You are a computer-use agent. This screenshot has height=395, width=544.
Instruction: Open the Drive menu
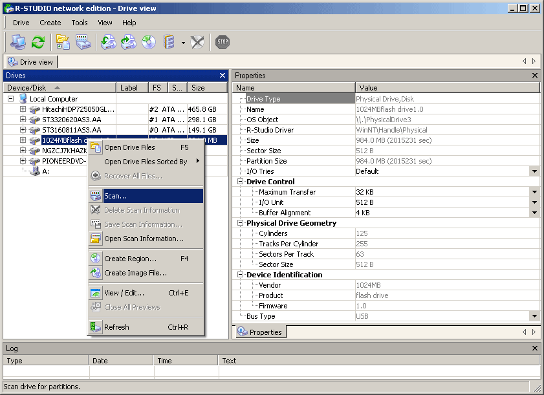coord(21,23)
